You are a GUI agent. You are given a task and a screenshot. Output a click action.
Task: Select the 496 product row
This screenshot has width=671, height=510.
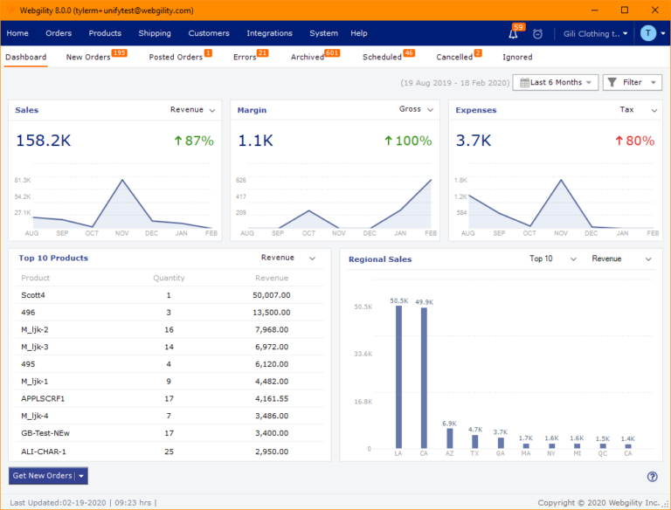click(x=169, y=313)
